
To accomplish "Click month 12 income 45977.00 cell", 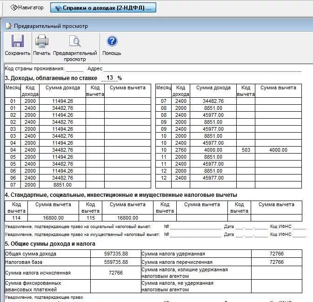I will pyautogui.click(x=213, y=178).
